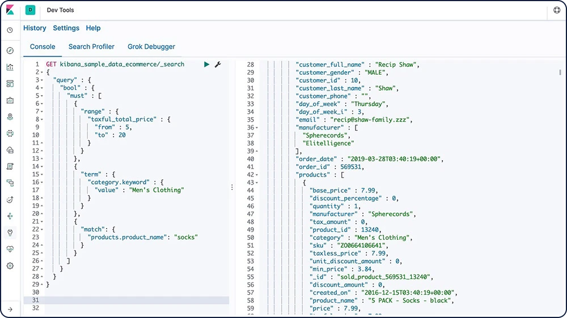The width and height of the screenshot is (567, 318).
Task: Click the response pane scrollbar thumb
Action: pos(560,72)
